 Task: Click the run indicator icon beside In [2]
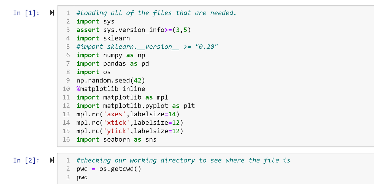pos(51,160)
